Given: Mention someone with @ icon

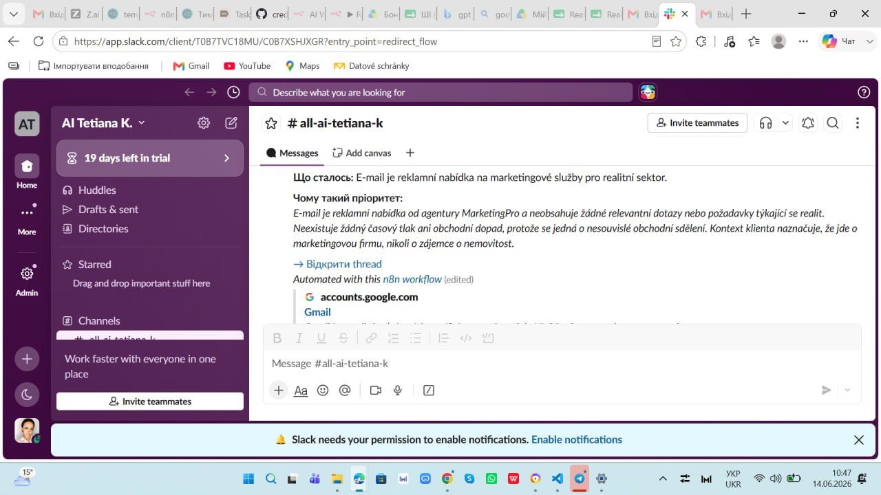Looking at the screenshot, I should [x=345, y=390].
